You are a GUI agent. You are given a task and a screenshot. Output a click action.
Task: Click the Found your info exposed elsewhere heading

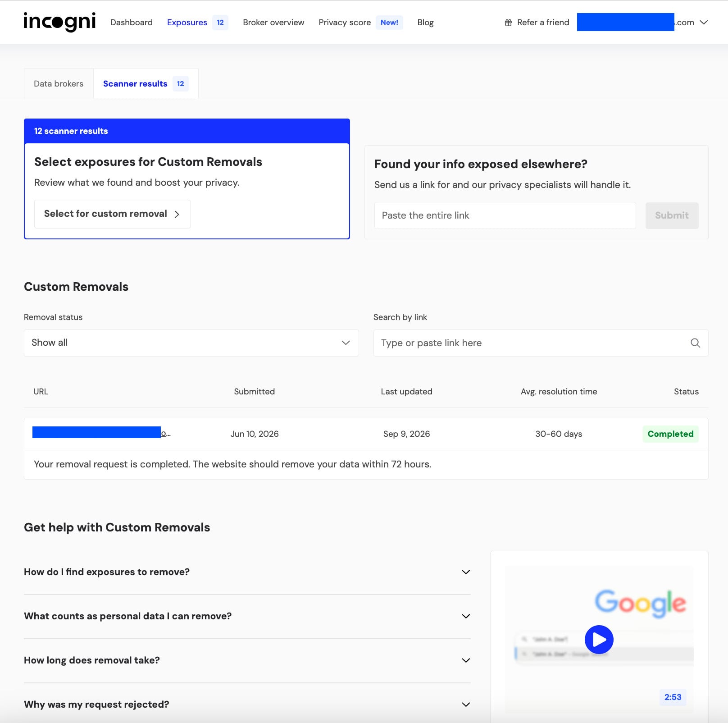coord(481,164)
